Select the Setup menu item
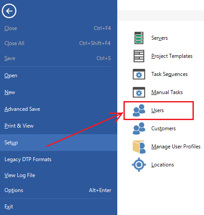The height and width of the screenshot is (215, 204). 58,143
